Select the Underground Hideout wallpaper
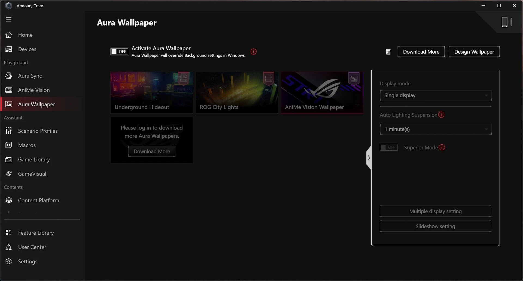Viewport: 523px width, 281px height. (x=152, y=93)
